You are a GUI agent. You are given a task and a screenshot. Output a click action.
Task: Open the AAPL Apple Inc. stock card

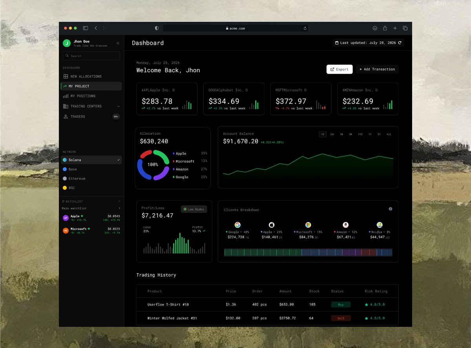point(167,99)
